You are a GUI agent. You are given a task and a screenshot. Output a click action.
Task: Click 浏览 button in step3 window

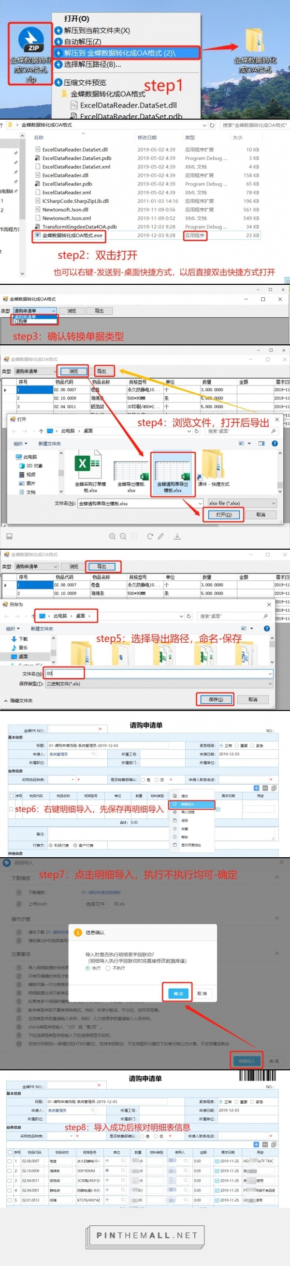tap(72, 310)
